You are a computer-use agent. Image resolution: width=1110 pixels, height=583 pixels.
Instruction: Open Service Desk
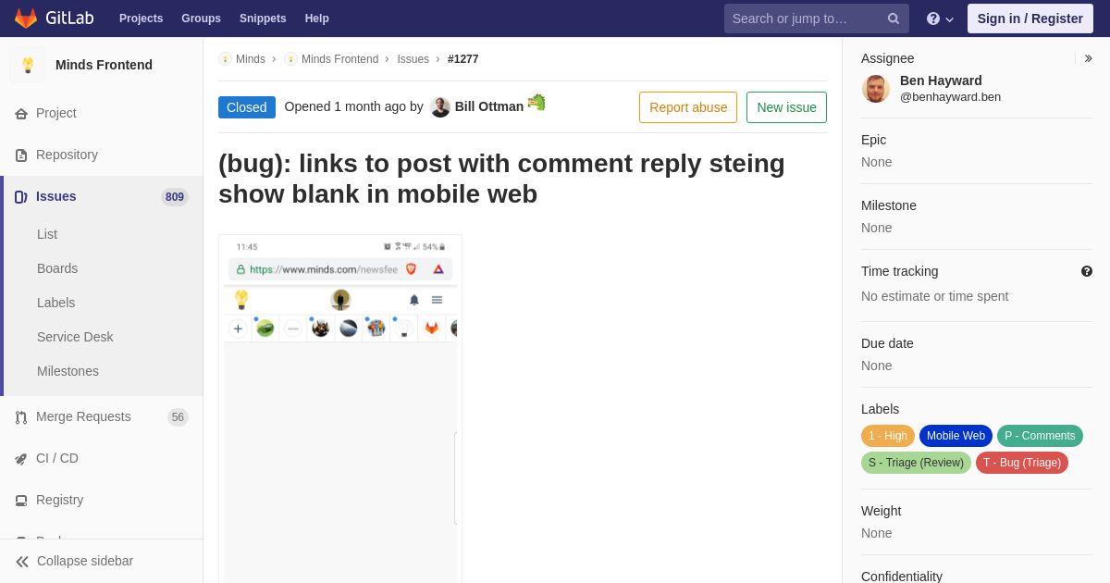(x=75, y=337)
